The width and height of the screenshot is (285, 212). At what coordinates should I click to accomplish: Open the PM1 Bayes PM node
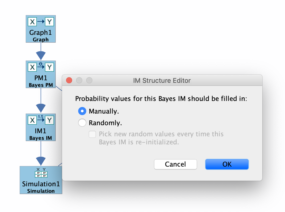tap(41, 74)
